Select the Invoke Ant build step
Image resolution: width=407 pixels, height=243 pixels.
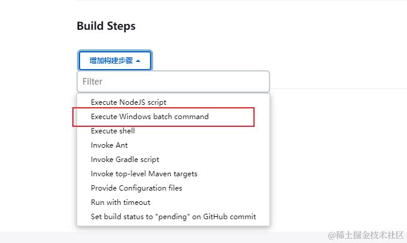(x=109, y=145)
